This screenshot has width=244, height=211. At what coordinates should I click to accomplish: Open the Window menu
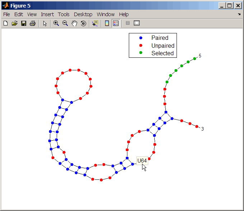point(105,14)
